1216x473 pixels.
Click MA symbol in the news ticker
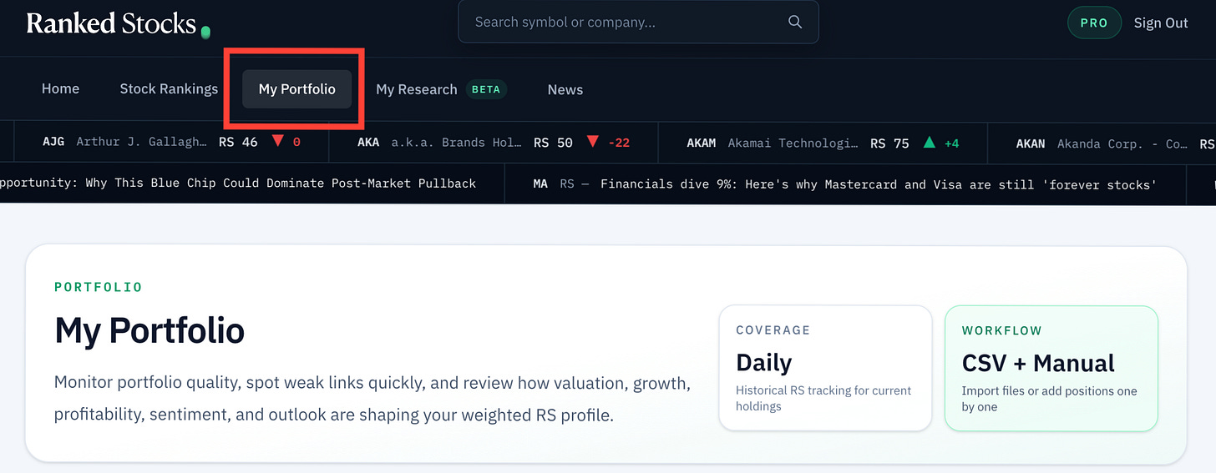click(540, 184)
